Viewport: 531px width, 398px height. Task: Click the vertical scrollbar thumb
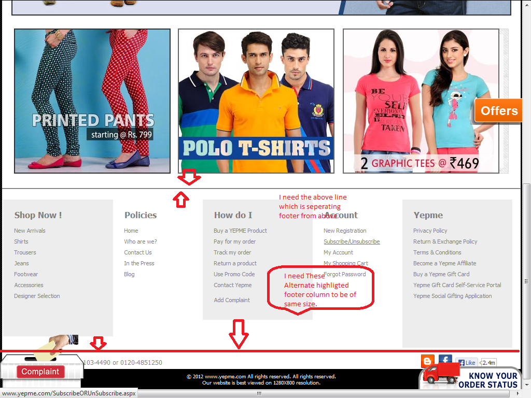click(x=526, y=281)
